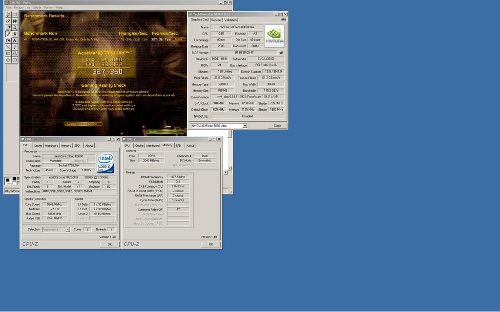Select the Rounded Rectangle tool
500x312 pixels.
[x=15, y=60]
